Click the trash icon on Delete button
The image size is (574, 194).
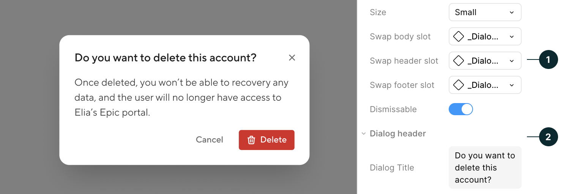(251, 140)
